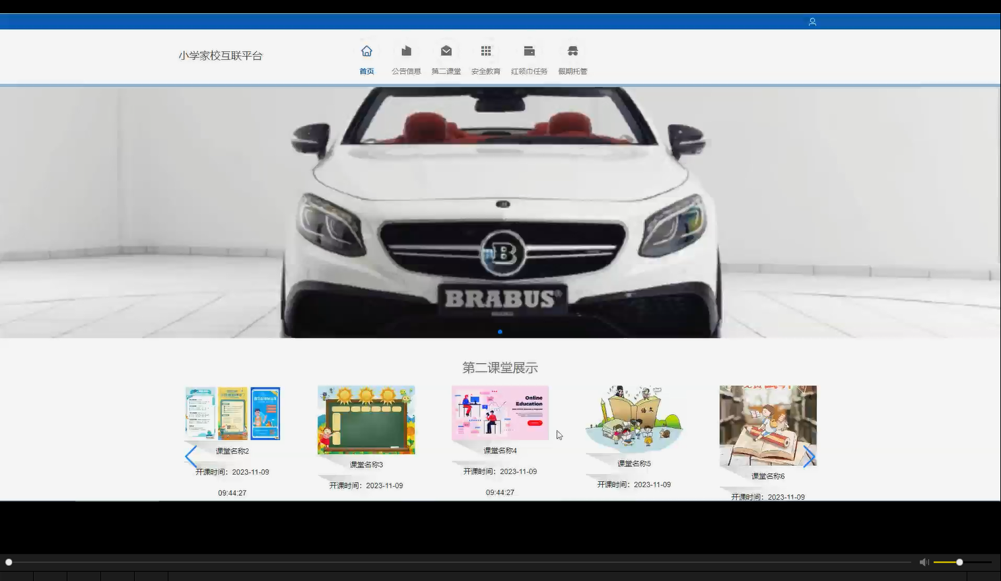Open 红领巾任务 nav item with wallet icon
Screen dimensions: 1001x581
[x=529, y=59]
